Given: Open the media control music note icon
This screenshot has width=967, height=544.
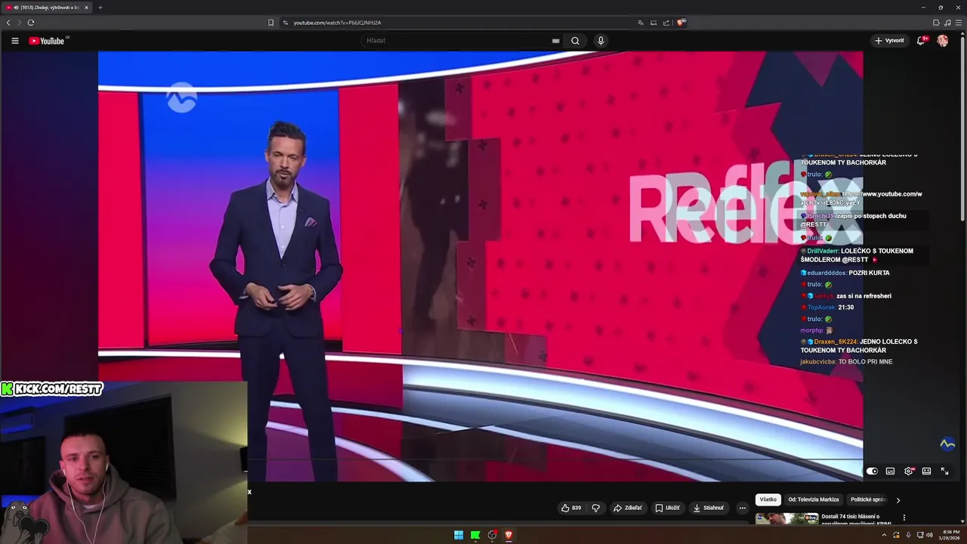Looking at the screenshot, I should pos(947,23).
